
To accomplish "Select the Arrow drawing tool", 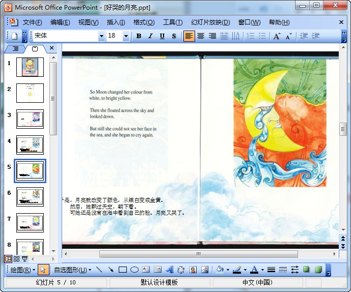I will 111,270.
